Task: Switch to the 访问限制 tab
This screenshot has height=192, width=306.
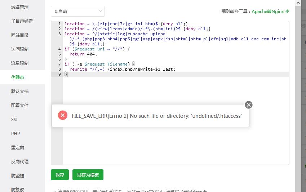Action: (x=20, y=49)
